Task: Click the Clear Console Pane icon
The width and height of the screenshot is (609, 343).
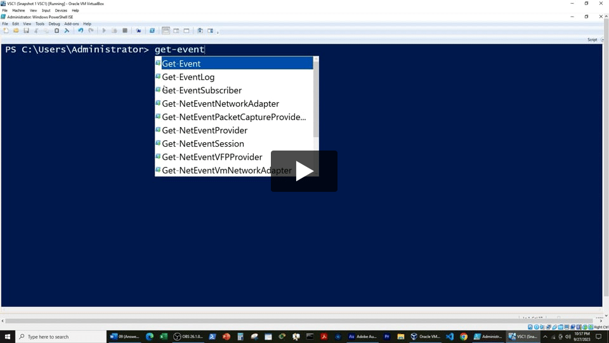Action: point(67,30)
